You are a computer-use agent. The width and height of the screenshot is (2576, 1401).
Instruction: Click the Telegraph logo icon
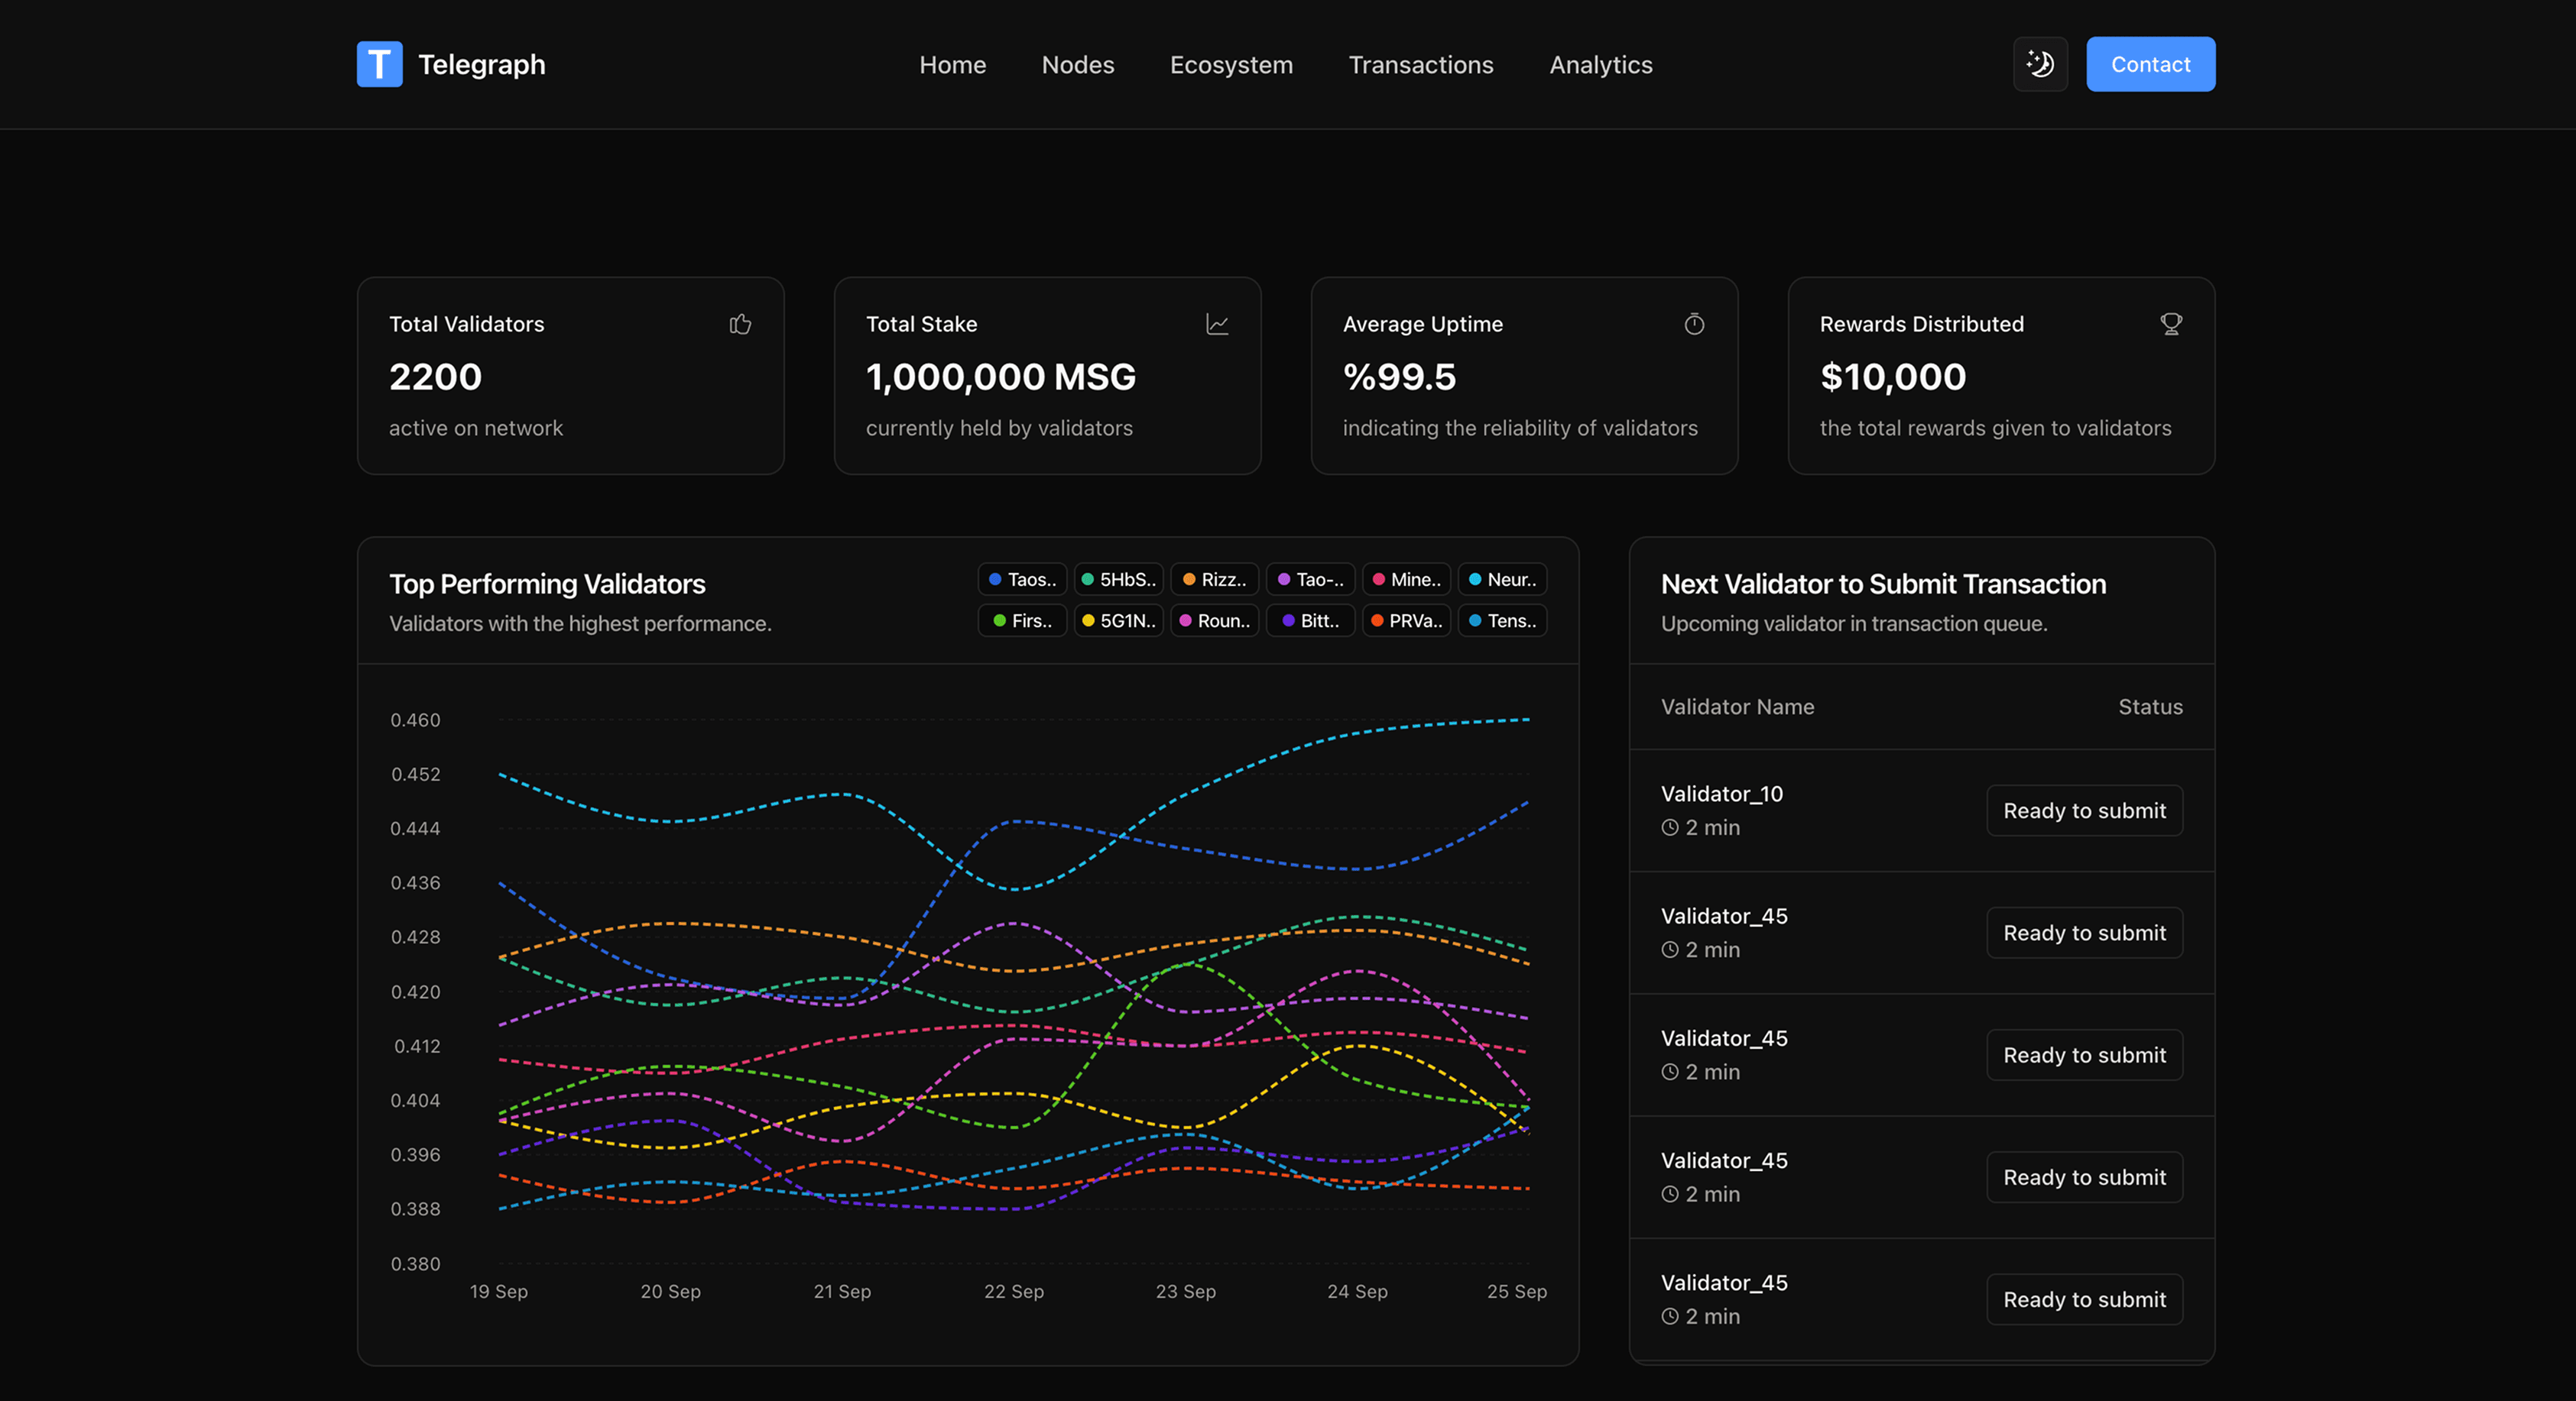[378, 64]
